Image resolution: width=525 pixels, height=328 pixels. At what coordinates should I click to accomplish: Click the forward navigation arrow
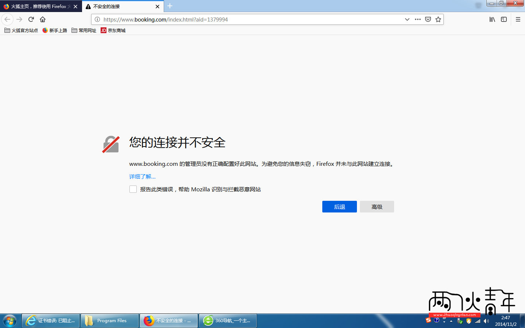coord(20,19)
